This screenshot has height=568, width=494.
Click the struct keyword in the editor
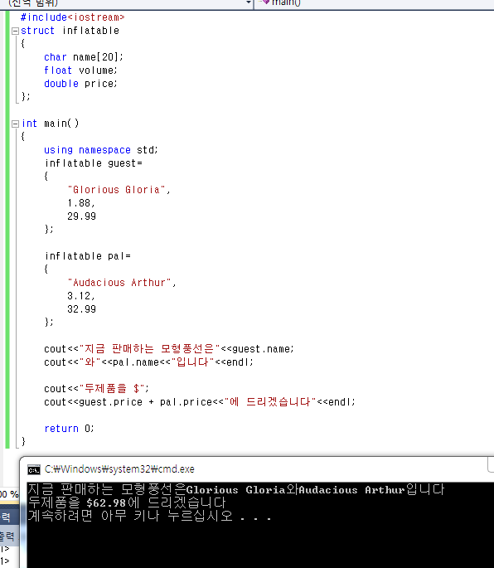tap(37, 31)
